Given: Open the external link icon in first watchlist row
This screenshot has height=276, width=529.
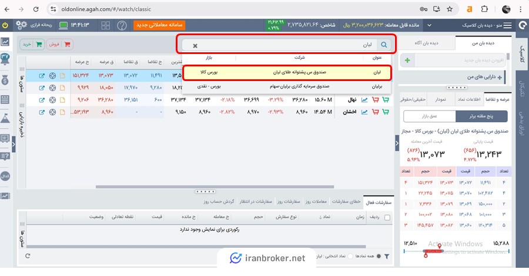Looking at the screenshot, I should coord(42,76).
